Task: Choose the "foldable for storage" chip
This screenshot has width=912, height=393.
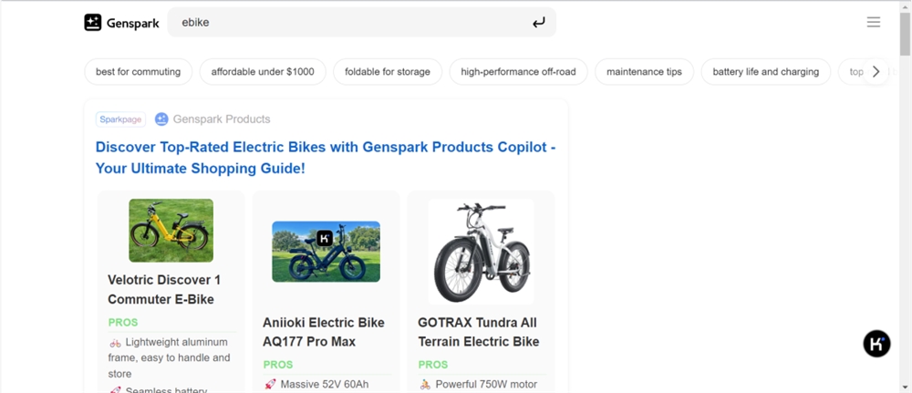Action: point(388,72)
